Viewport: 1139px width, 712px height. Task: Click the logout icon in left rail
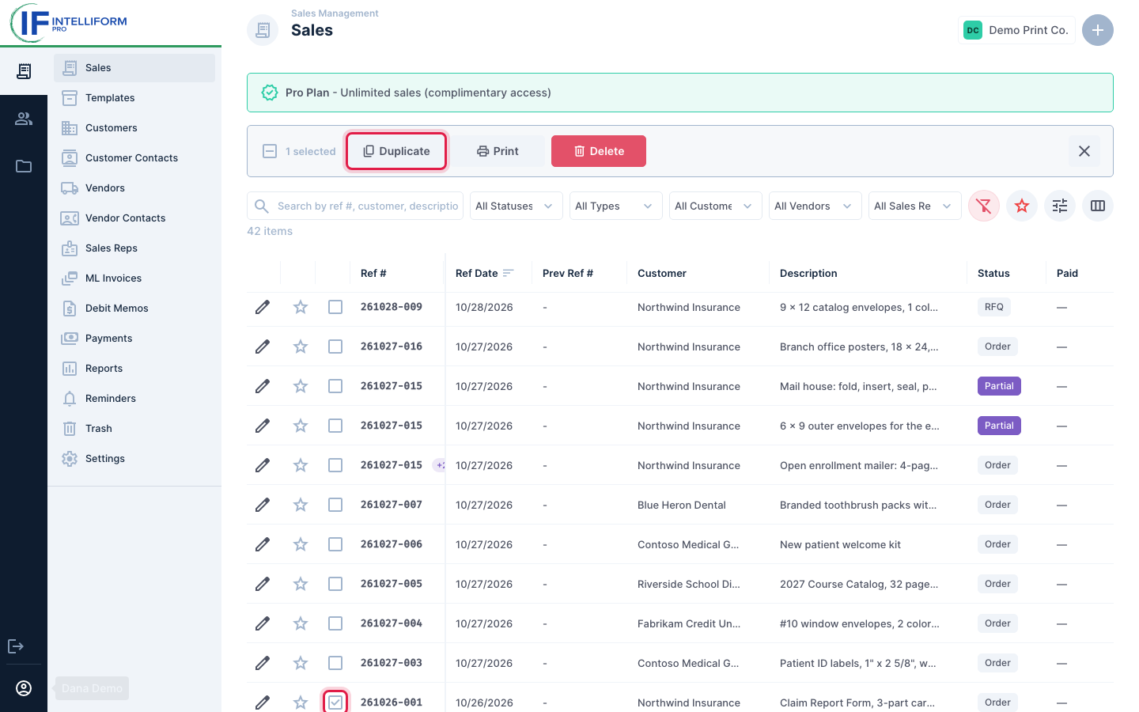click(16, 646)
